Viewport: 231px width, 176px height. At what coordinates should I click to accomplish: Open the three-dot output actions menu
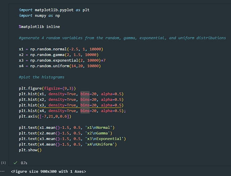coord(2,171)
